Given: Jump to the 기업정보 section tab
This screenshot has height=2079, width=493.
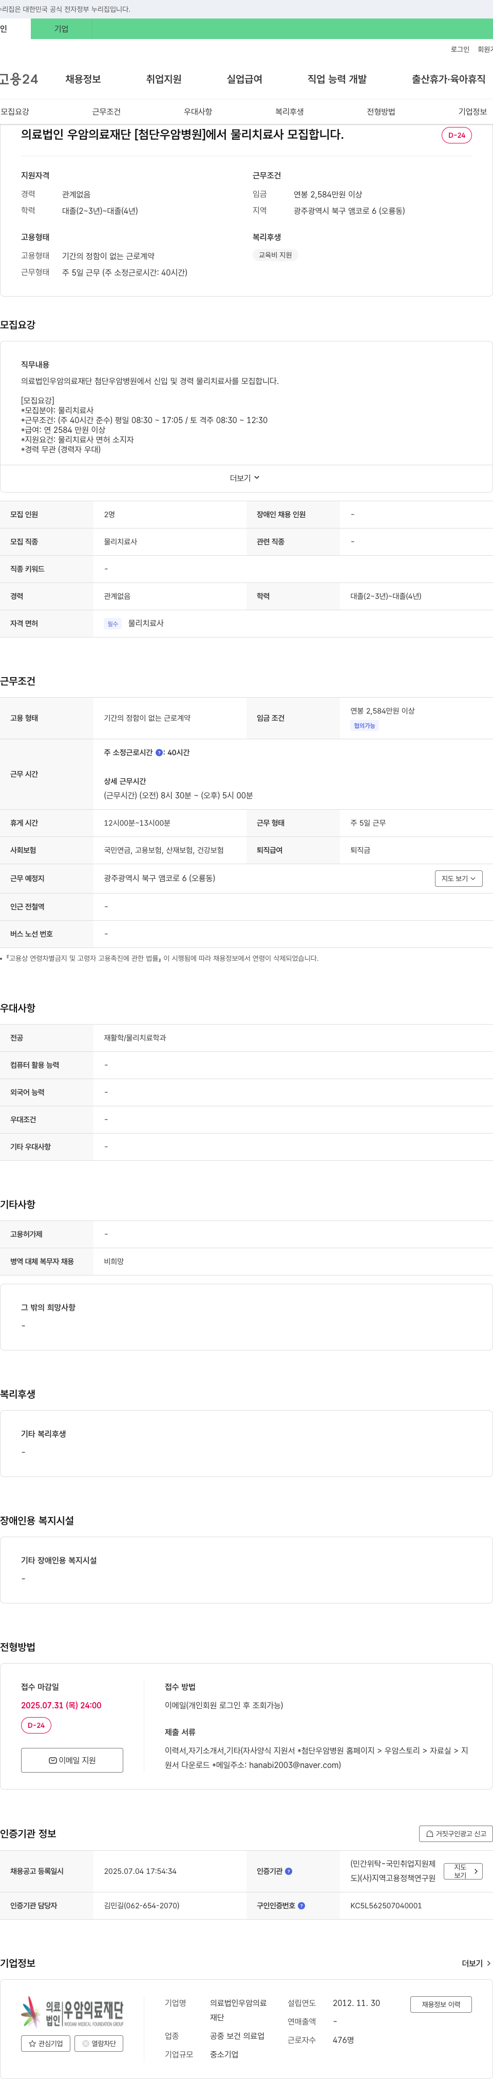Looking at the screenshot, I should (473, 112).
